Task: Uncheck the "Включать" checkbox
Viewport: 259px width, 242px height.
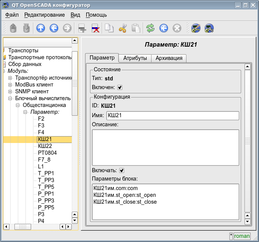Action: click(x=122, y=170)
